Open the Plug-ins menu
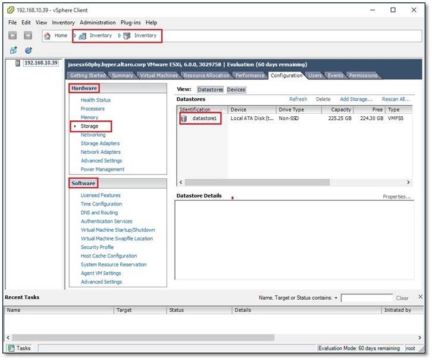 click(x=130, y=23)
